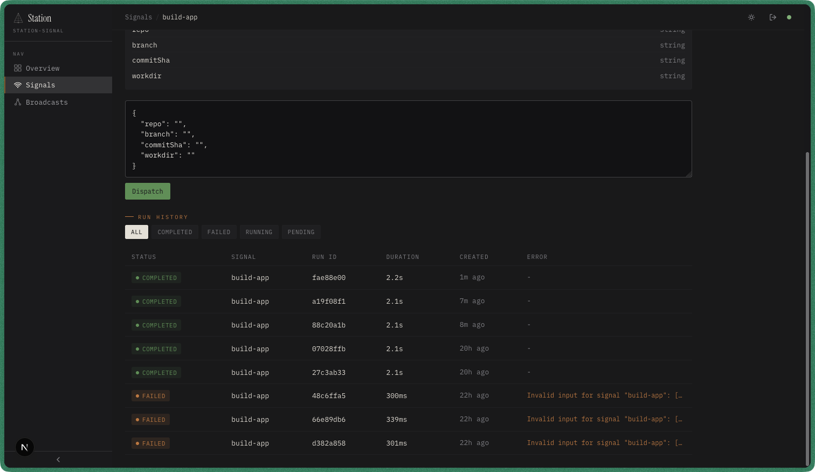The height and width of the screenshot is (472, 815).
Task: Click the green connection status dot
Action: pyautogui.click(x=789, y=17)
